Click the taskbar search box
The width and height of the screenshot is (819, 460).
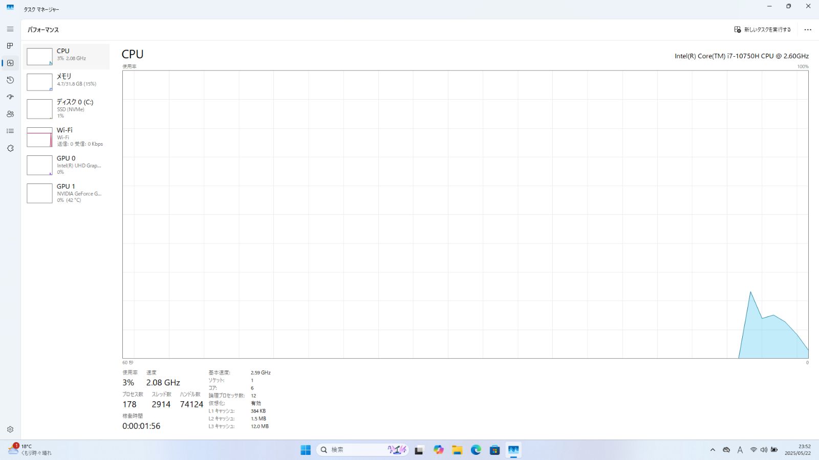(353, 450)
